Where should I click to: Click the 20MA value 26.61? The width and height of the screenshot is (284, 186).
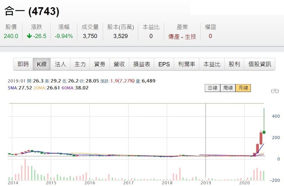(53, 88)
